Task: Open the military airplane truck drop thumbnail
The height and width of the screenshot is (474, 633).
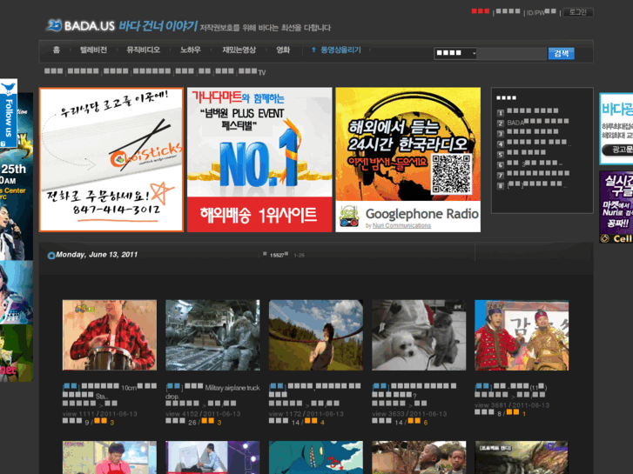Action: 212,335
